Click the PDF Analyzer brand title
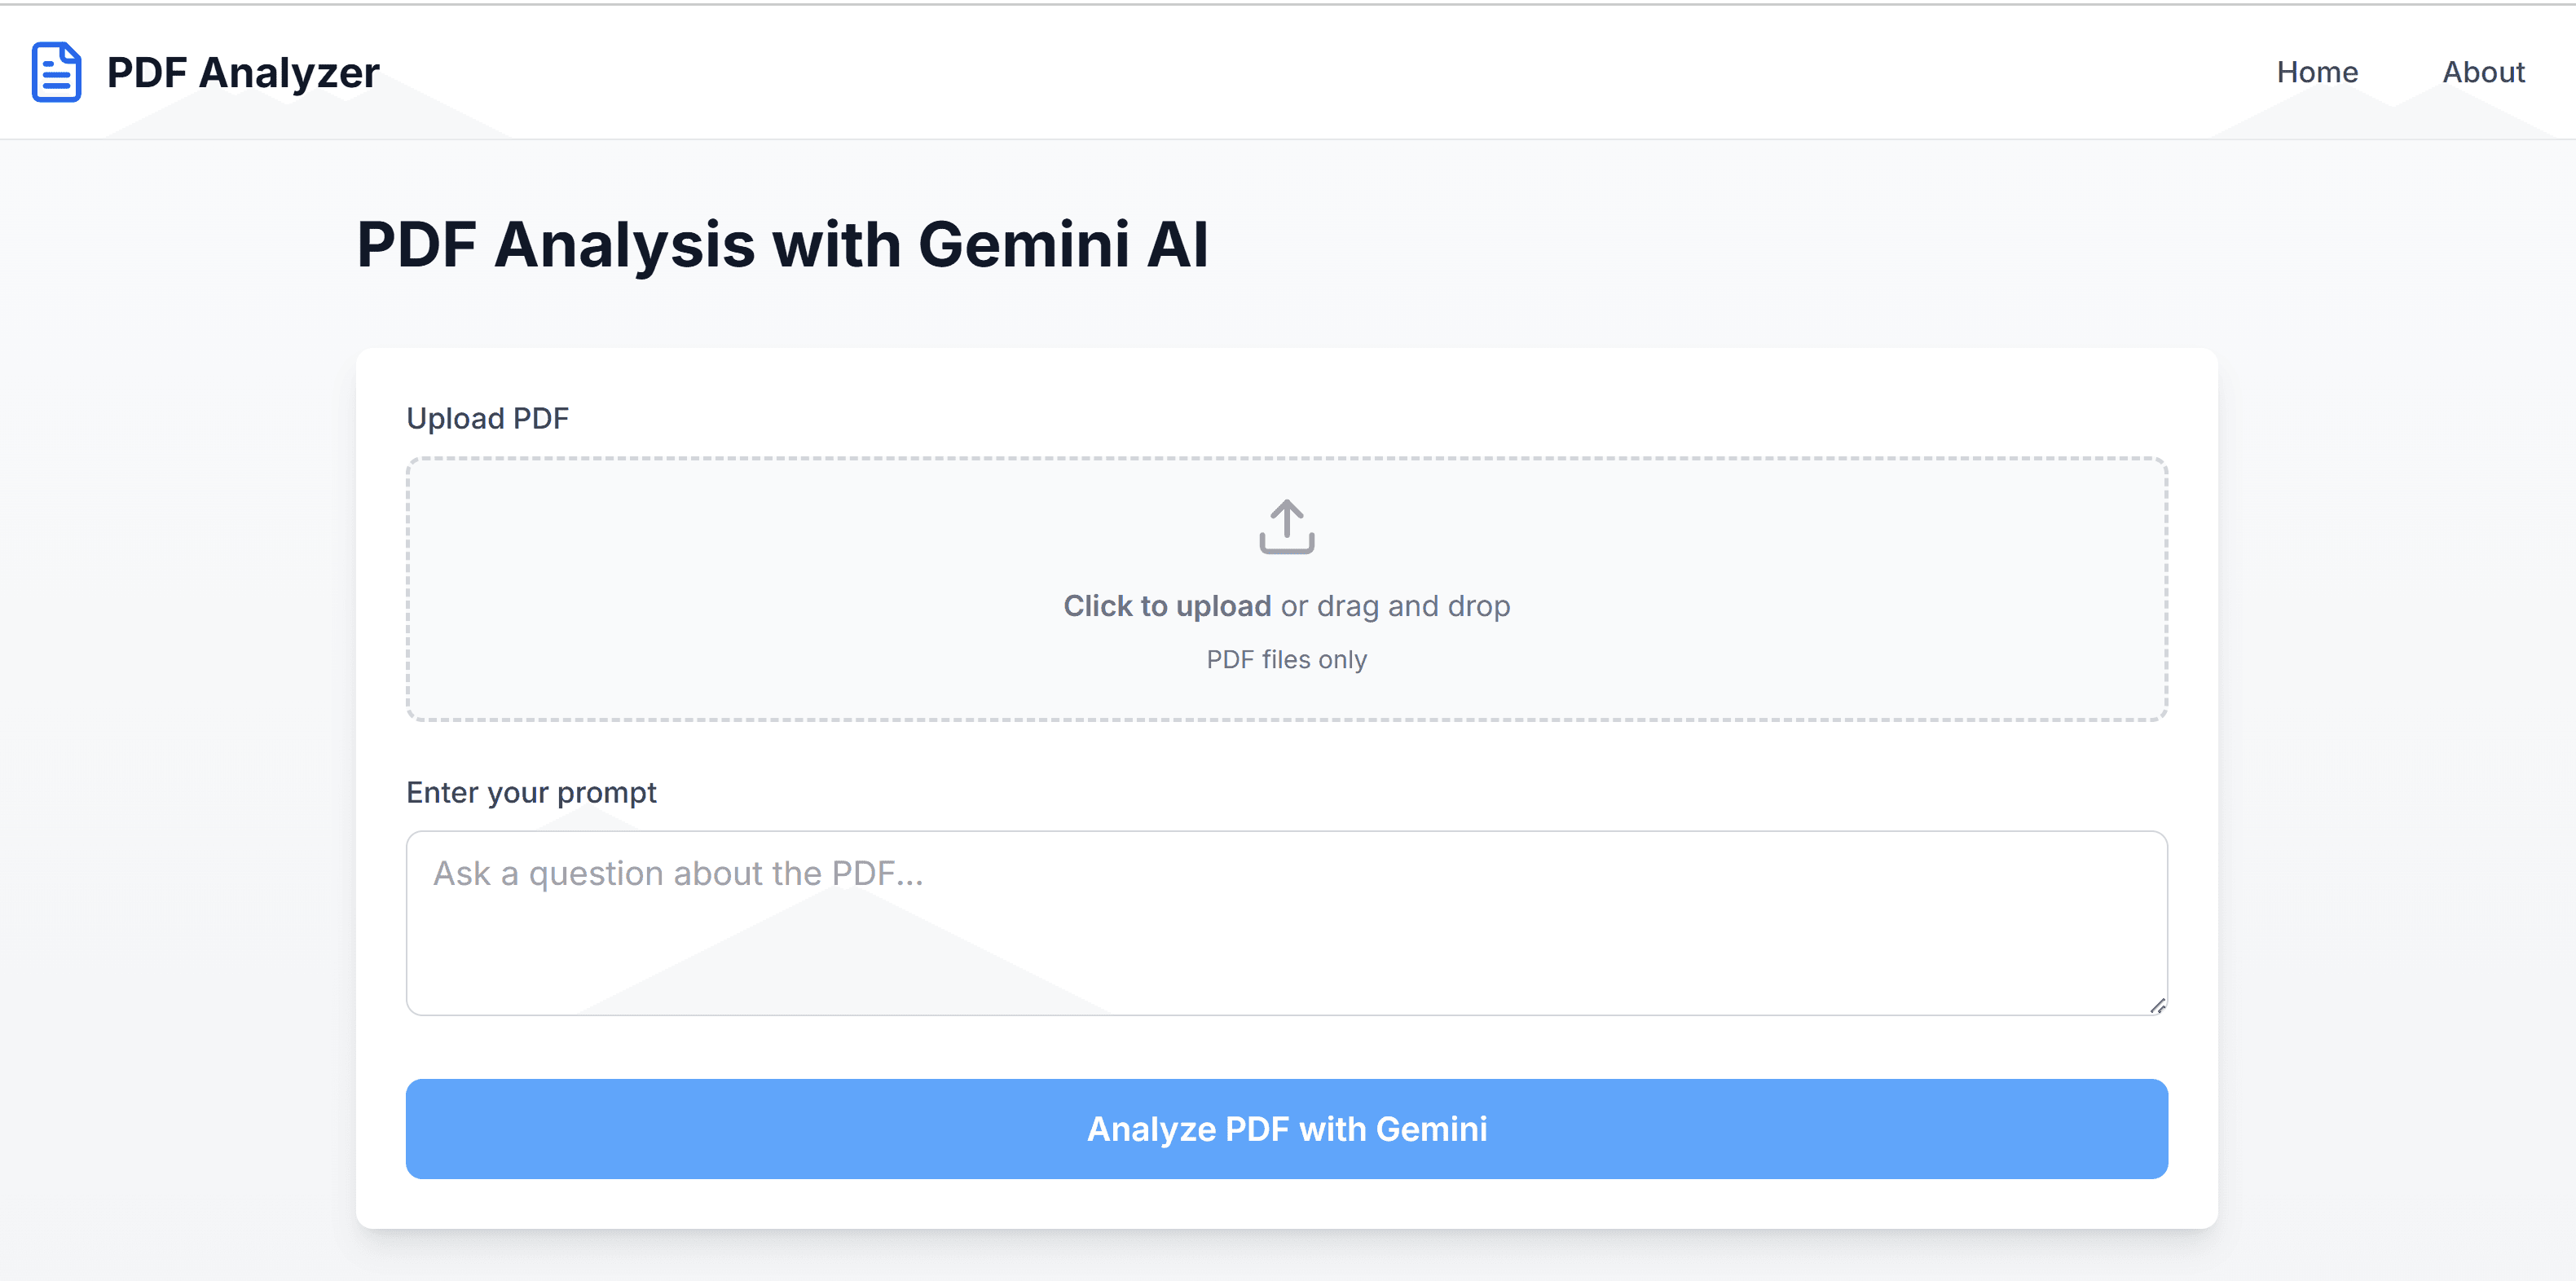This screenshot has height=1281, width=2576. coord(243,72)
